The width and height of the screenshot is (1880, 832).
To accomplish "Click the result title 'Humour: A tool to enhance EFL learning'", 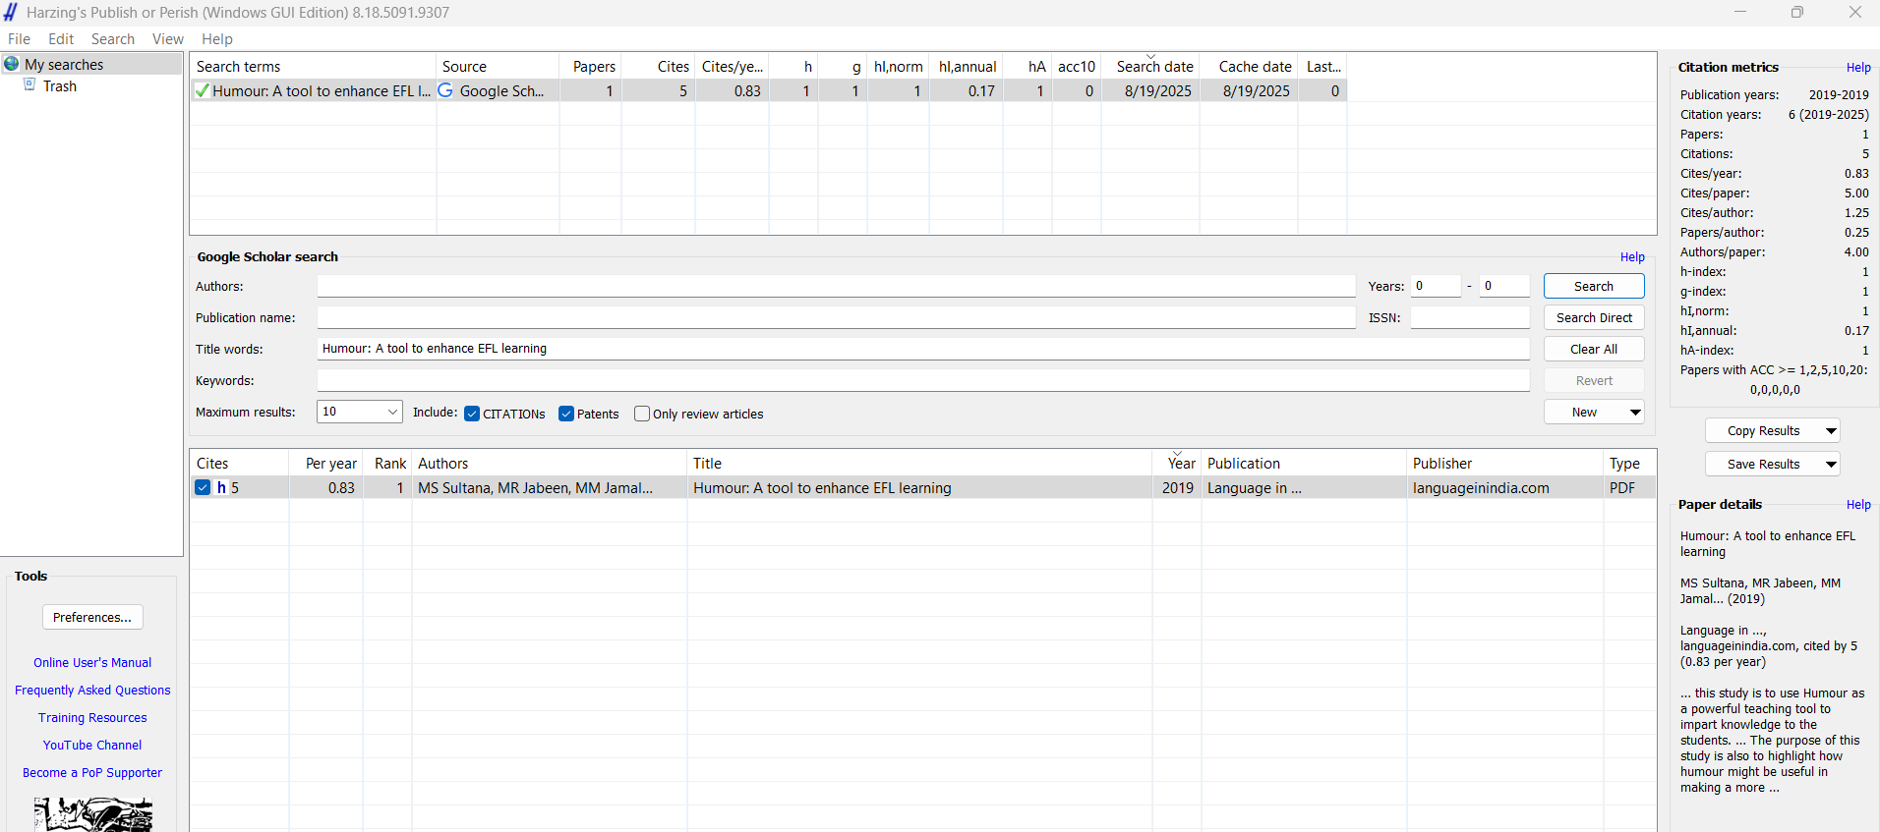I will (822, 488).
